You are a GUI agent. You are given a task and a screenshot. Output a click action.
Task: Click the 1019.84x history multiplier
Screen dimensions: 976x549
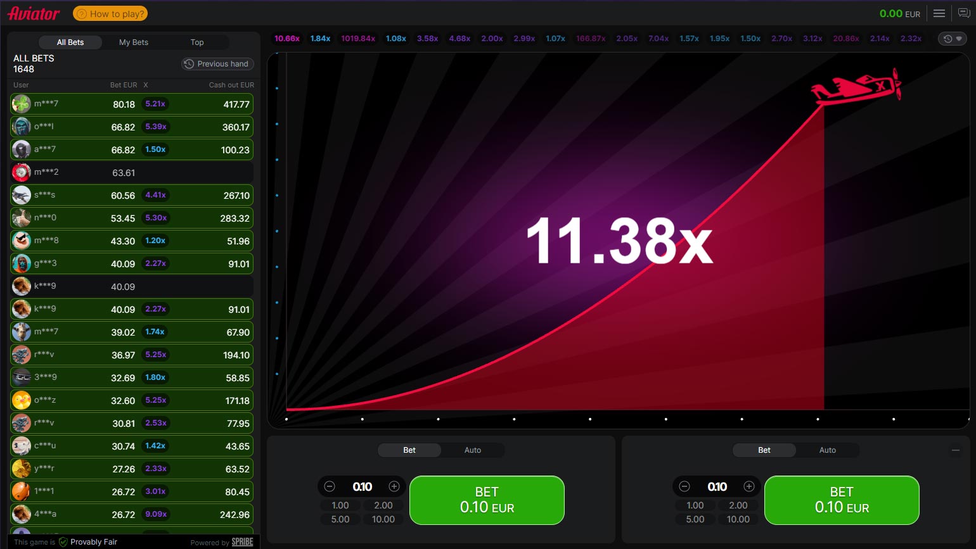(x=358, y=39)
